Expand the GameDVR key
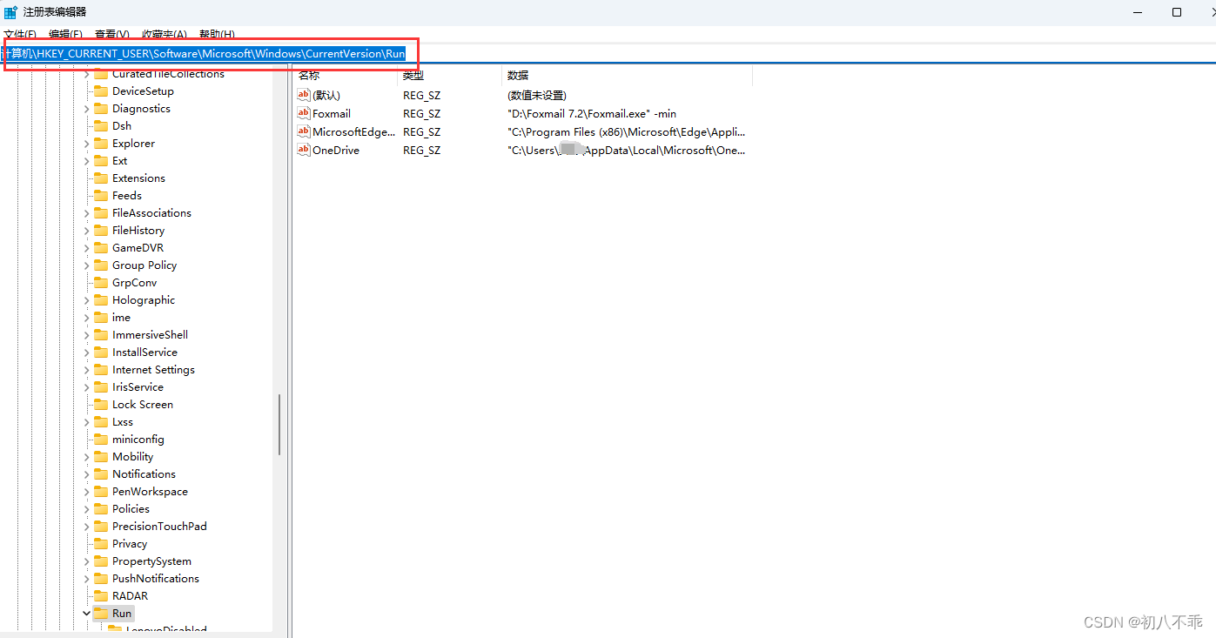Screen dimensions: 1216x638 [x=86, y=248]
